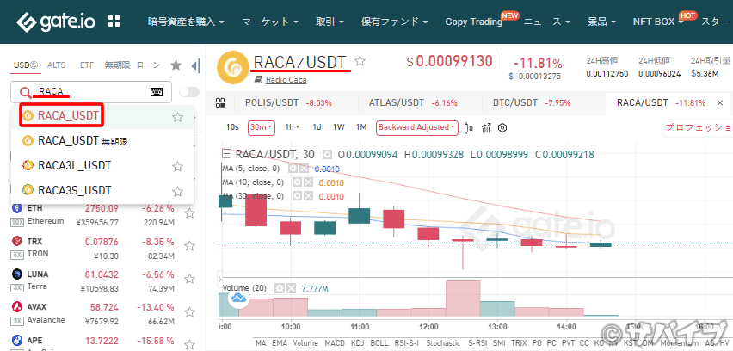Click the RACA search input field

click(x=91, y=92)
